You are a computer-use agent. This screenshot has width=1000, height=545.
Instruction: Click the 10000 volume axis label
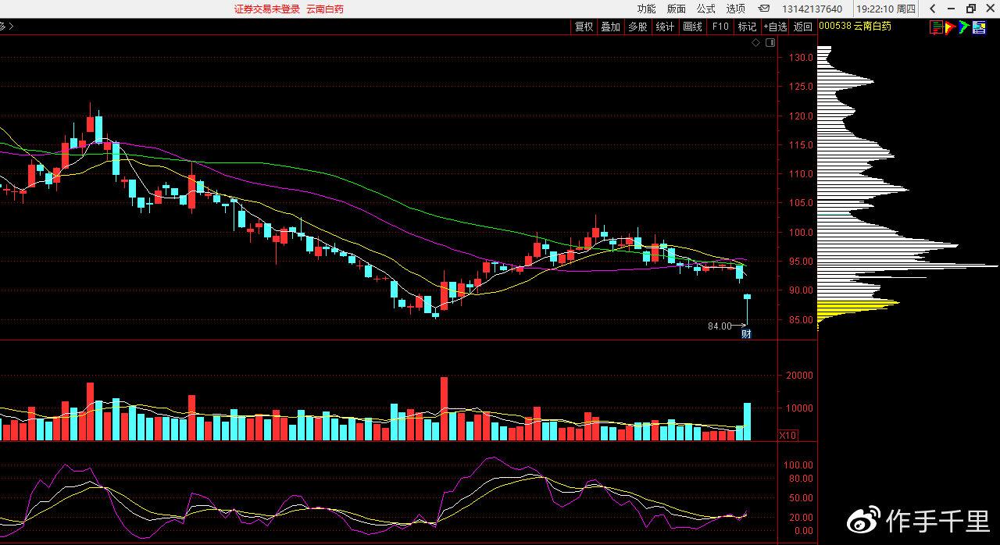click(800, 408)
